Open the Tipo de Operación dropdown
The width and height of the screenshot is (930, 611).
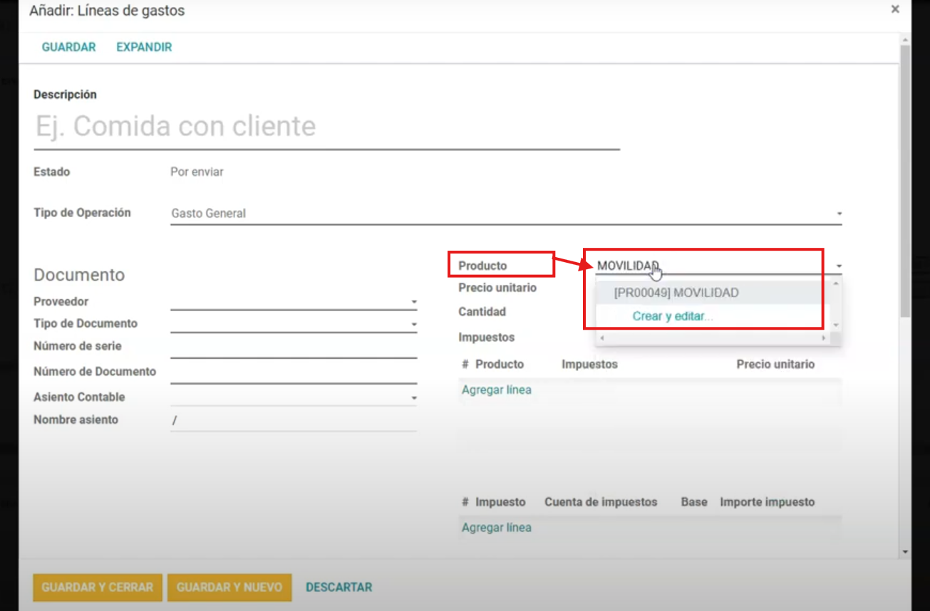839,214
